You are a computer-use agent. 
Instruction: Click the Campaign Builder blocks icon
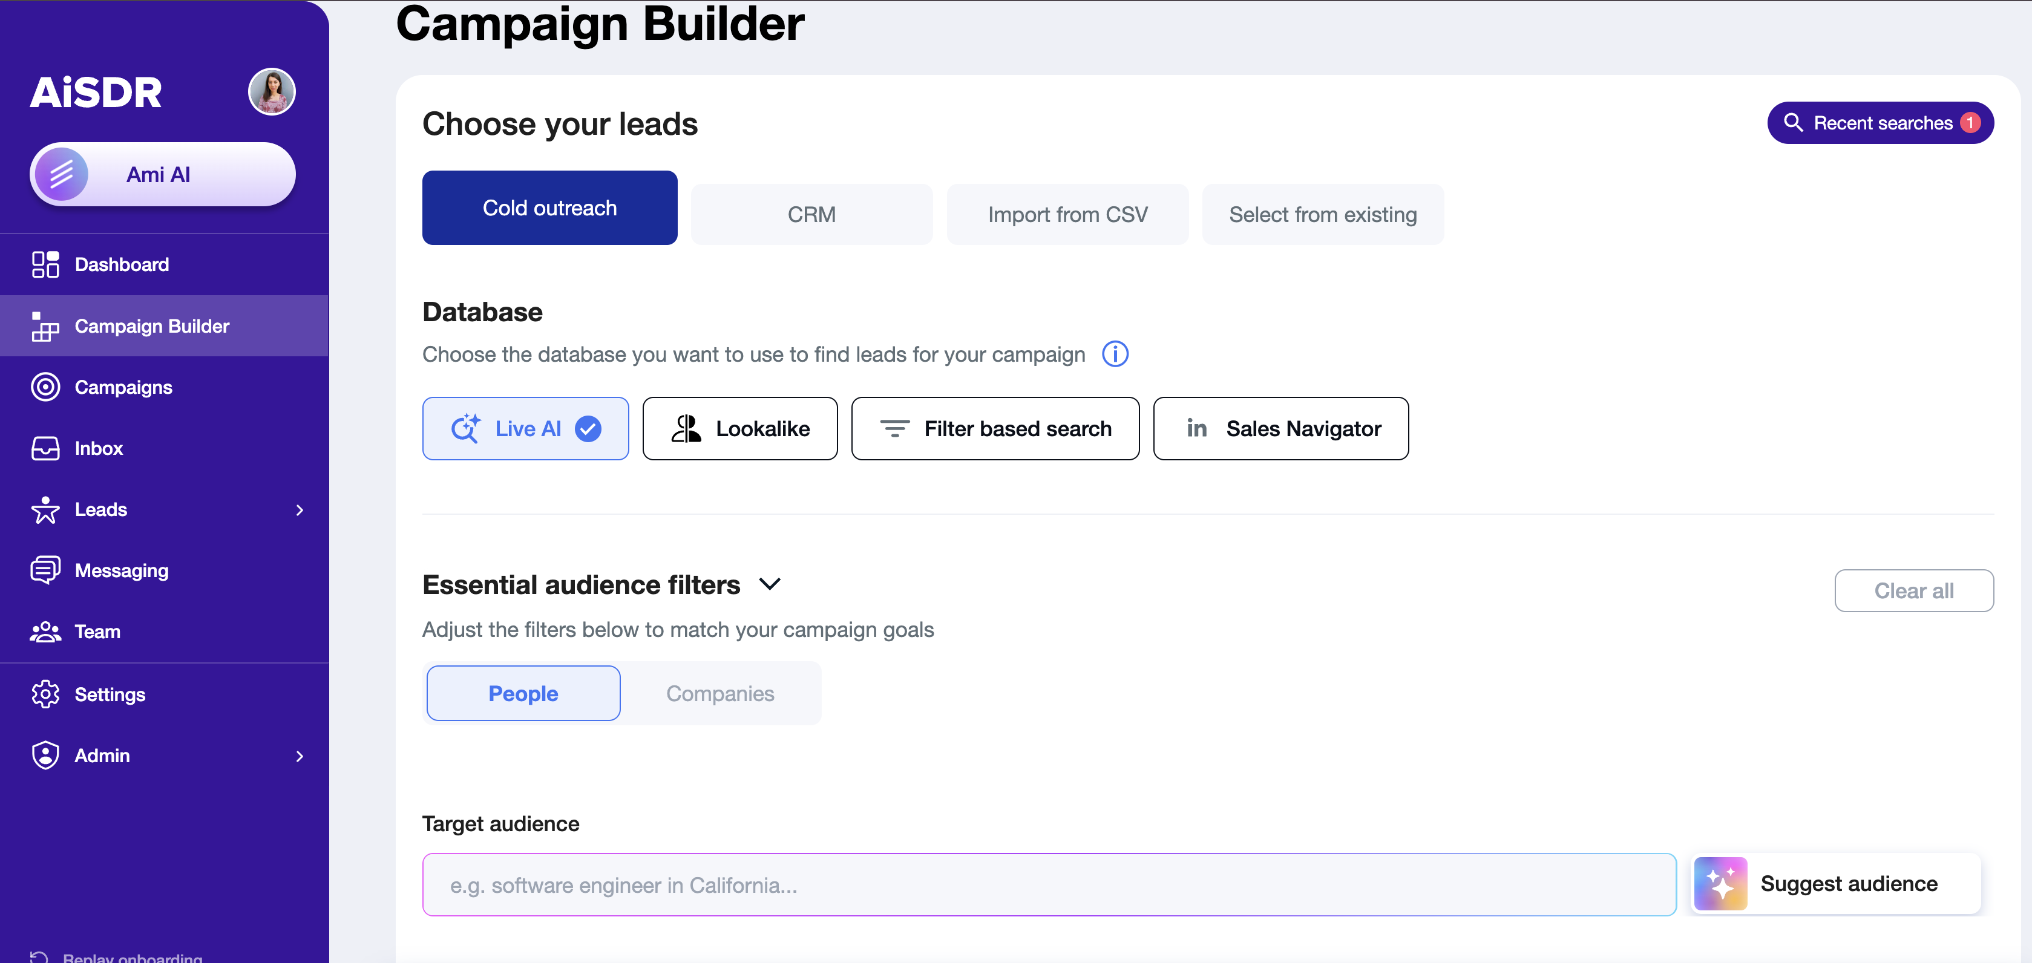tap(45, 325)
